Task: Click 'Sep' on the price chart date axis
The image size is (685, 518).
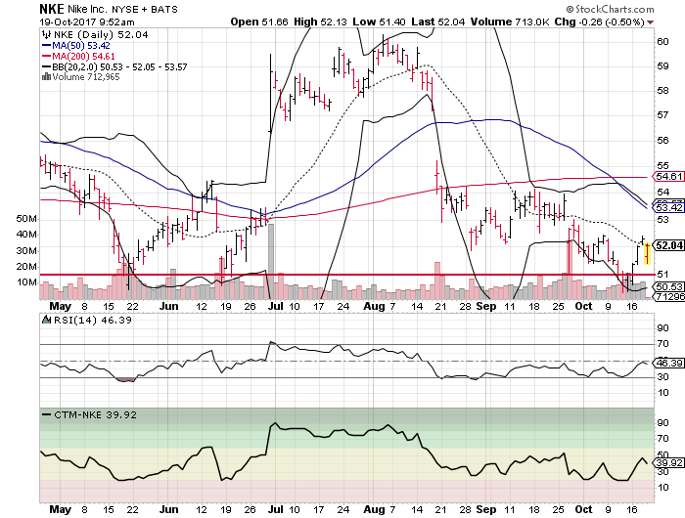Action: (485, 306)
